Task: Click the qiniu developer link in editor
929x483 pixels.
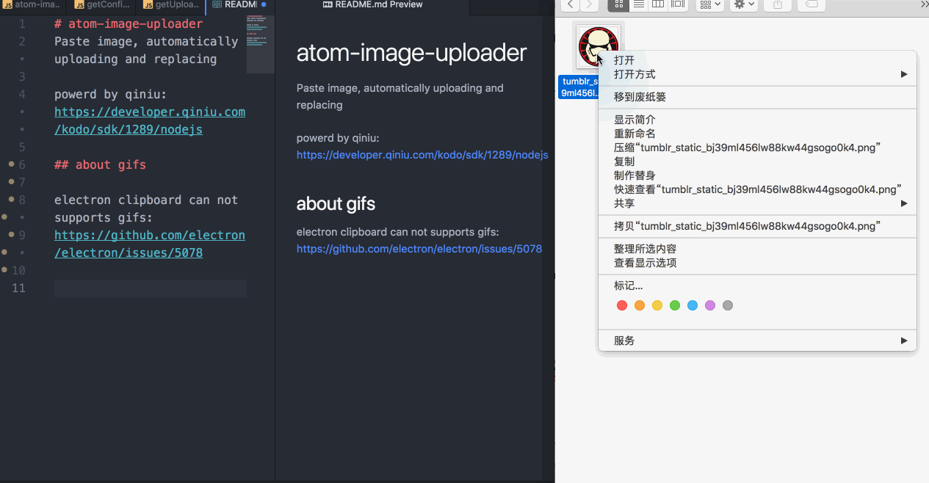Action: click(x=150, y=120)
